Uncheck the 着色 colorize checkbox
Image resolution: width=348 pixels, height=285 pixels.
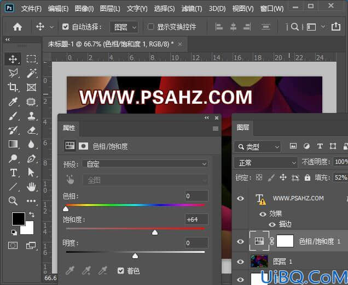(x=121, y=271)
